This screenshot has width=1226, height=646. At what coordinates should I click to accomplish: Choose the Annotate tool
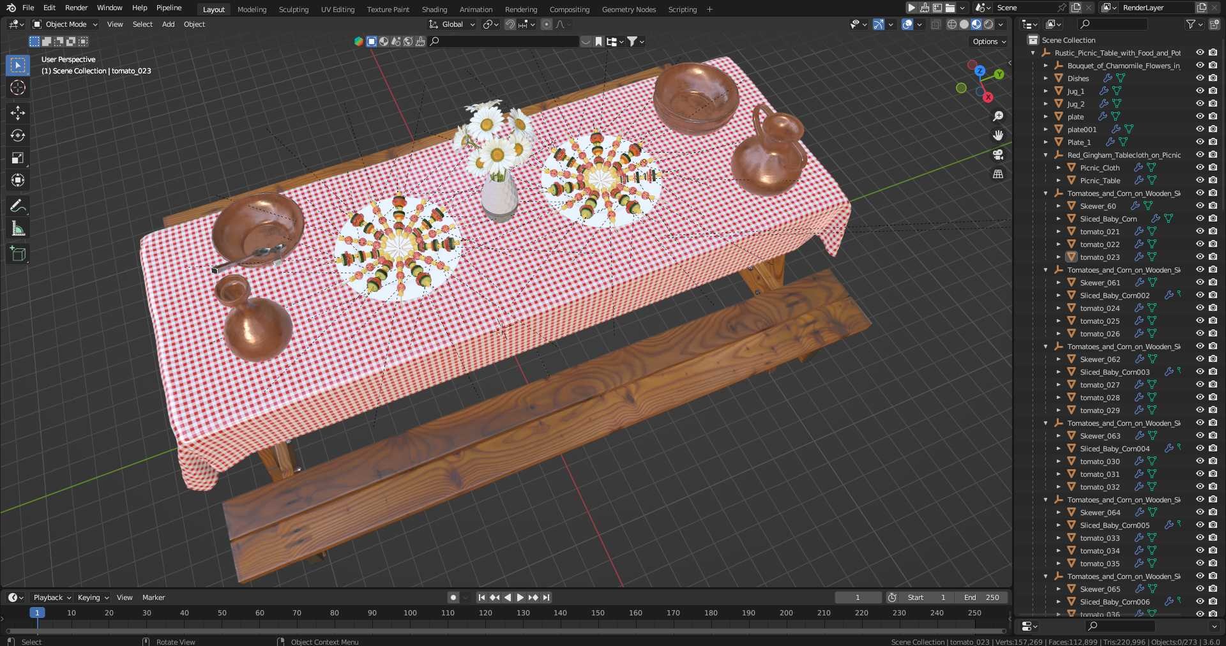point(18,206)
